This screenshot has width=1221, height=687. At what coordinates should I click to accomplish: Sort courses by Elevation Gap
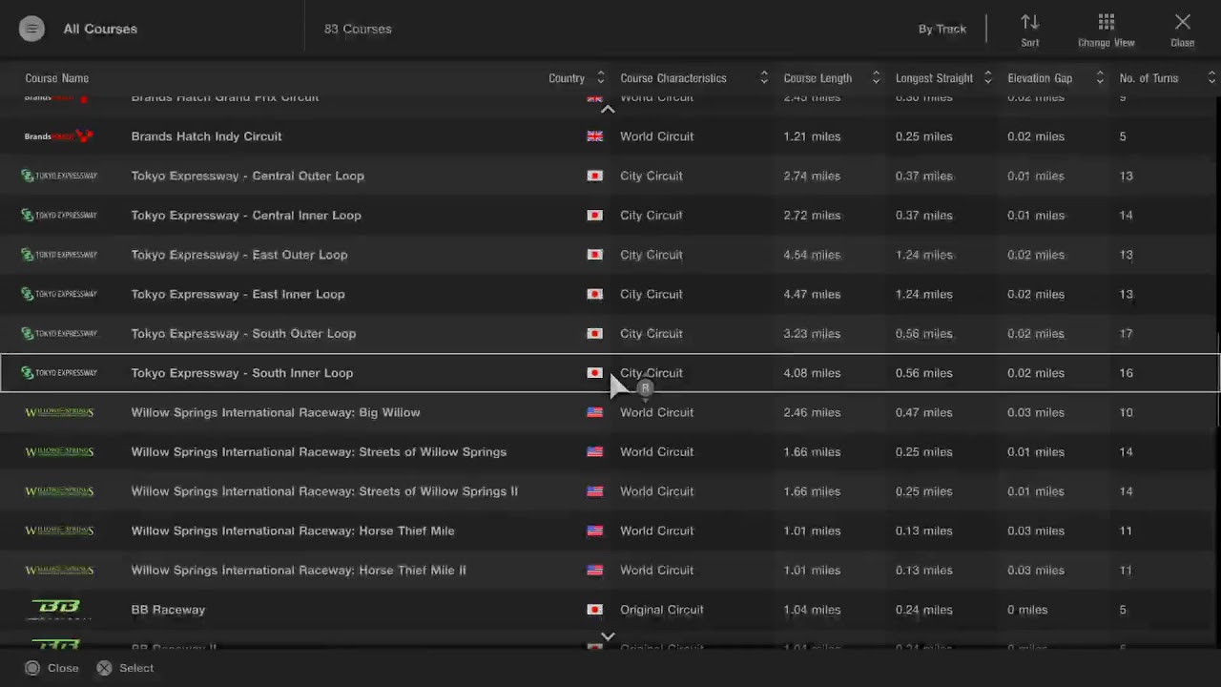point(1100,78)
